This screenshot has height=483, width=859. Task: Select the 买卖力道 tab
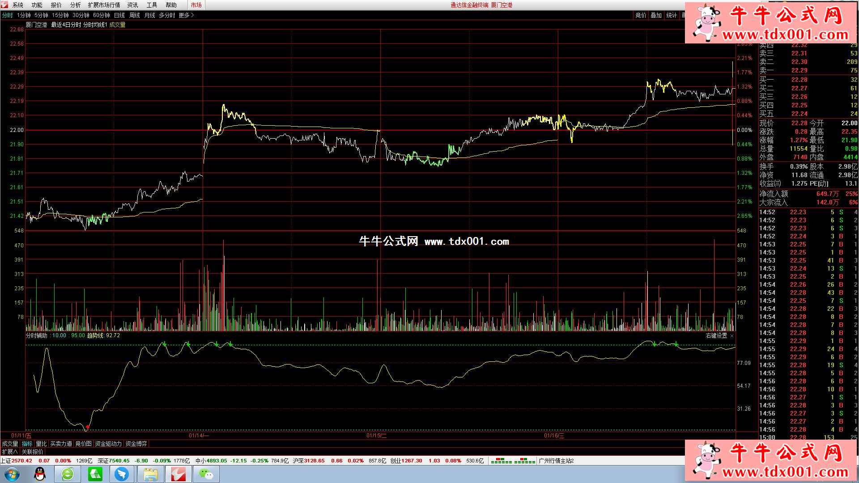point(61,444)
